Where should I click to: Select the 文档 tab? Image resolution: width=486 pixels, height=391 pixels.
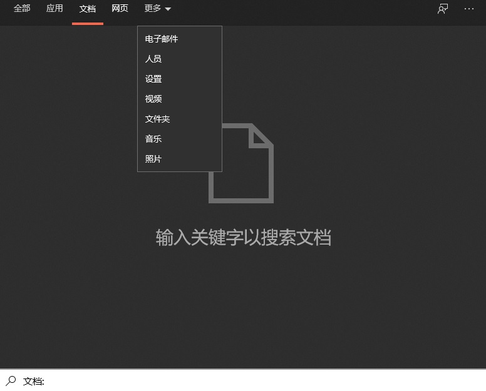[88, 9]
